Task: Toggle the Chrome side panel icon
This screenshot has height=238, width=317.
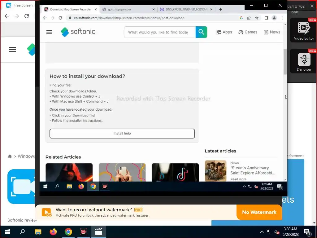Action: [x=267, y=18]
